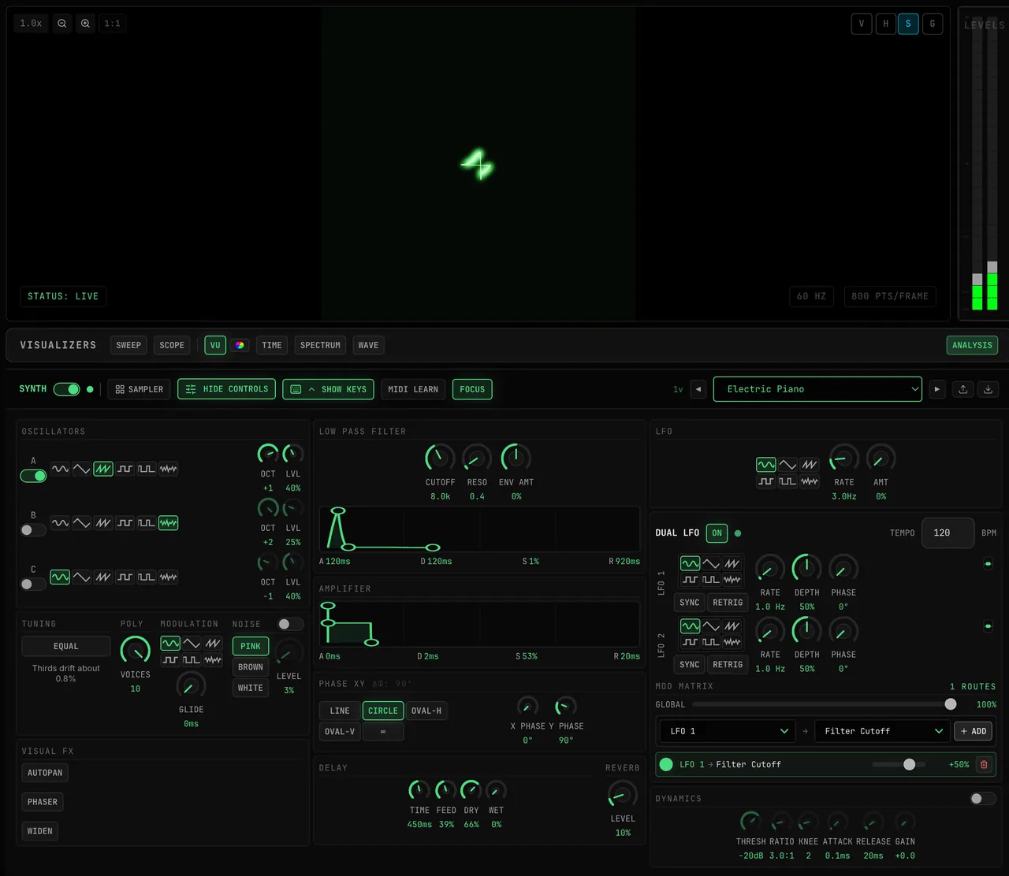The image size is (1009, 876).
Task: Click the Tempo BPM input field
Action: (x=948, y=533)
